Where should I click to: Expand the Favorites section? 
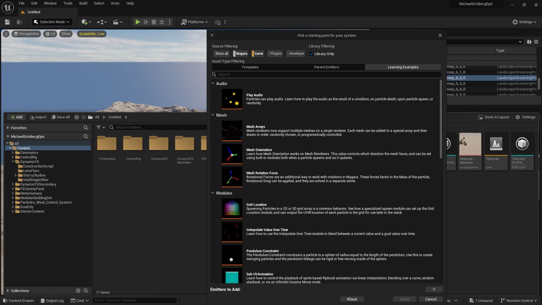point(8,128)
